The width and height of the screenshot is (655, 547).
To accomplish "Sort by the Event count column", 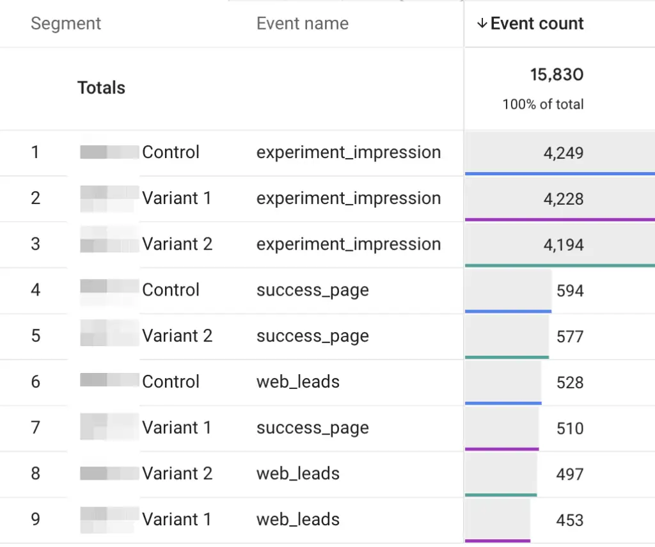I will click(537, 23).
